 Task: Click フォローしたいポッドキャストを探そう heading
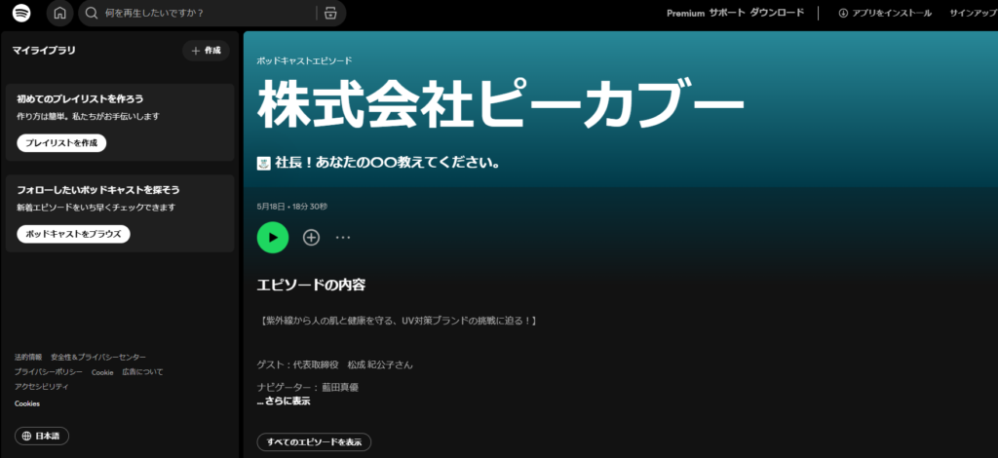click(98, 190)
